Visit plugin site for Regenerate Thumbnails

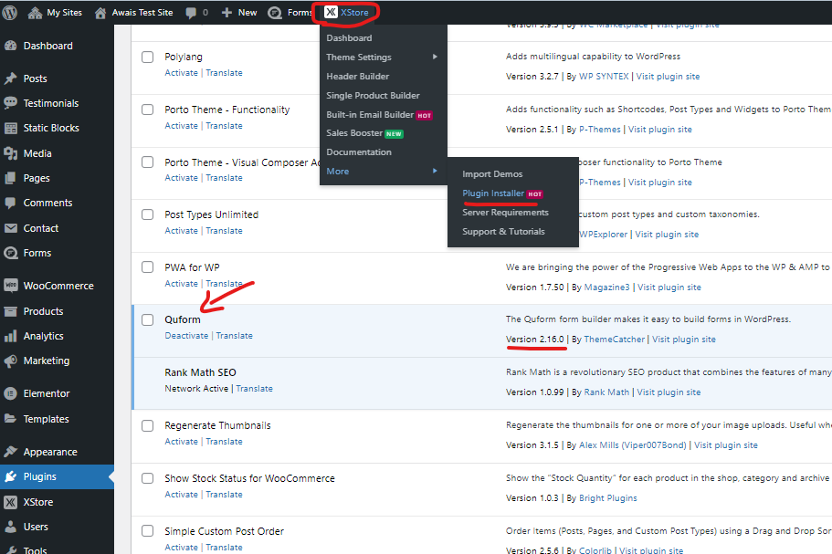[x=725, y=445]
